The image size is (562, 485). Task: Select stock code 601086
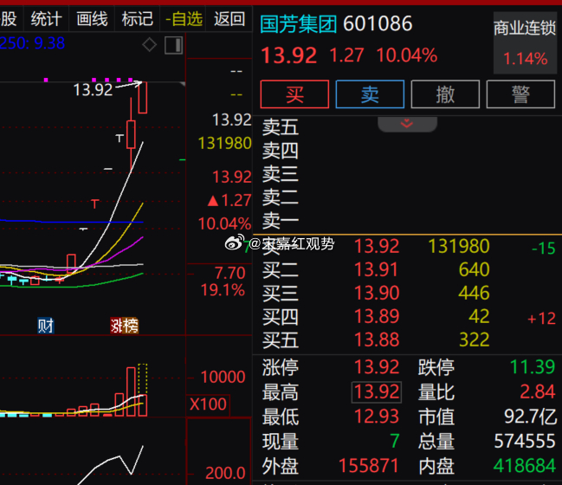378,23
